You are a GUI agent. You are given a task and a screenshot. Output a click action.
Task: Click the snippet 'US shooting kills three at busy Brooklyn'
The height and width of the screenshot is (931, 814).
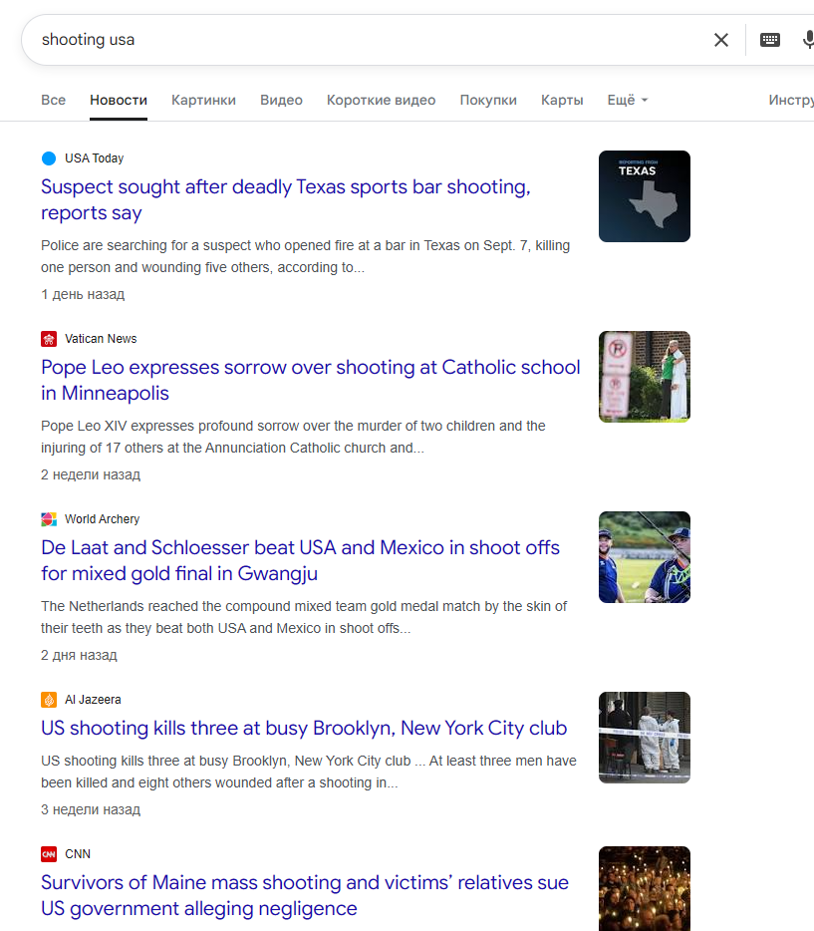point(309,772)
